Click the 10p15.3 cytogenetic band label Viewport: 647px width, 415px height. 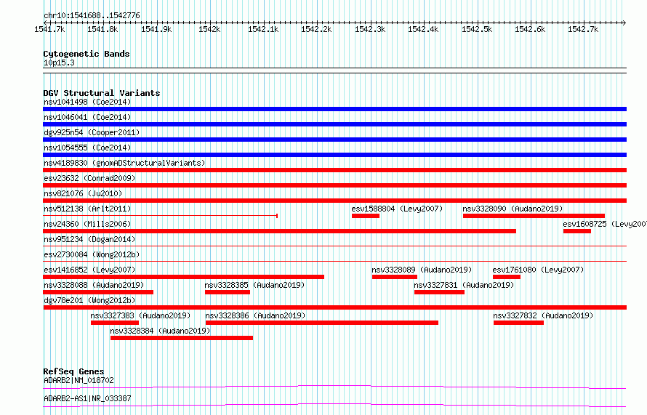pyautogui.click(x=59, y=63)
